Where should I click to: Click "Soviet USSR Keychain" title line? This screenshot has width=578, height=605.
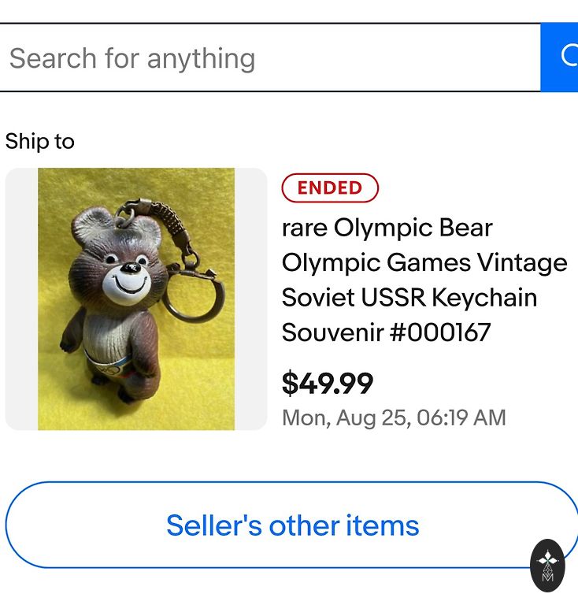click(x=409, y=298)
